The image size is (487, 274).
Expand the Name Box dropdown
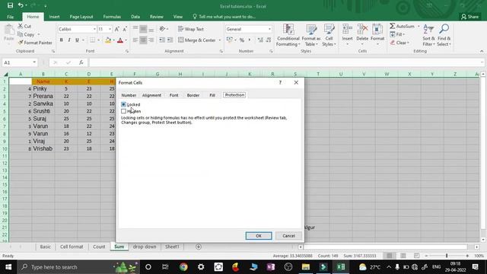[34, 62]
